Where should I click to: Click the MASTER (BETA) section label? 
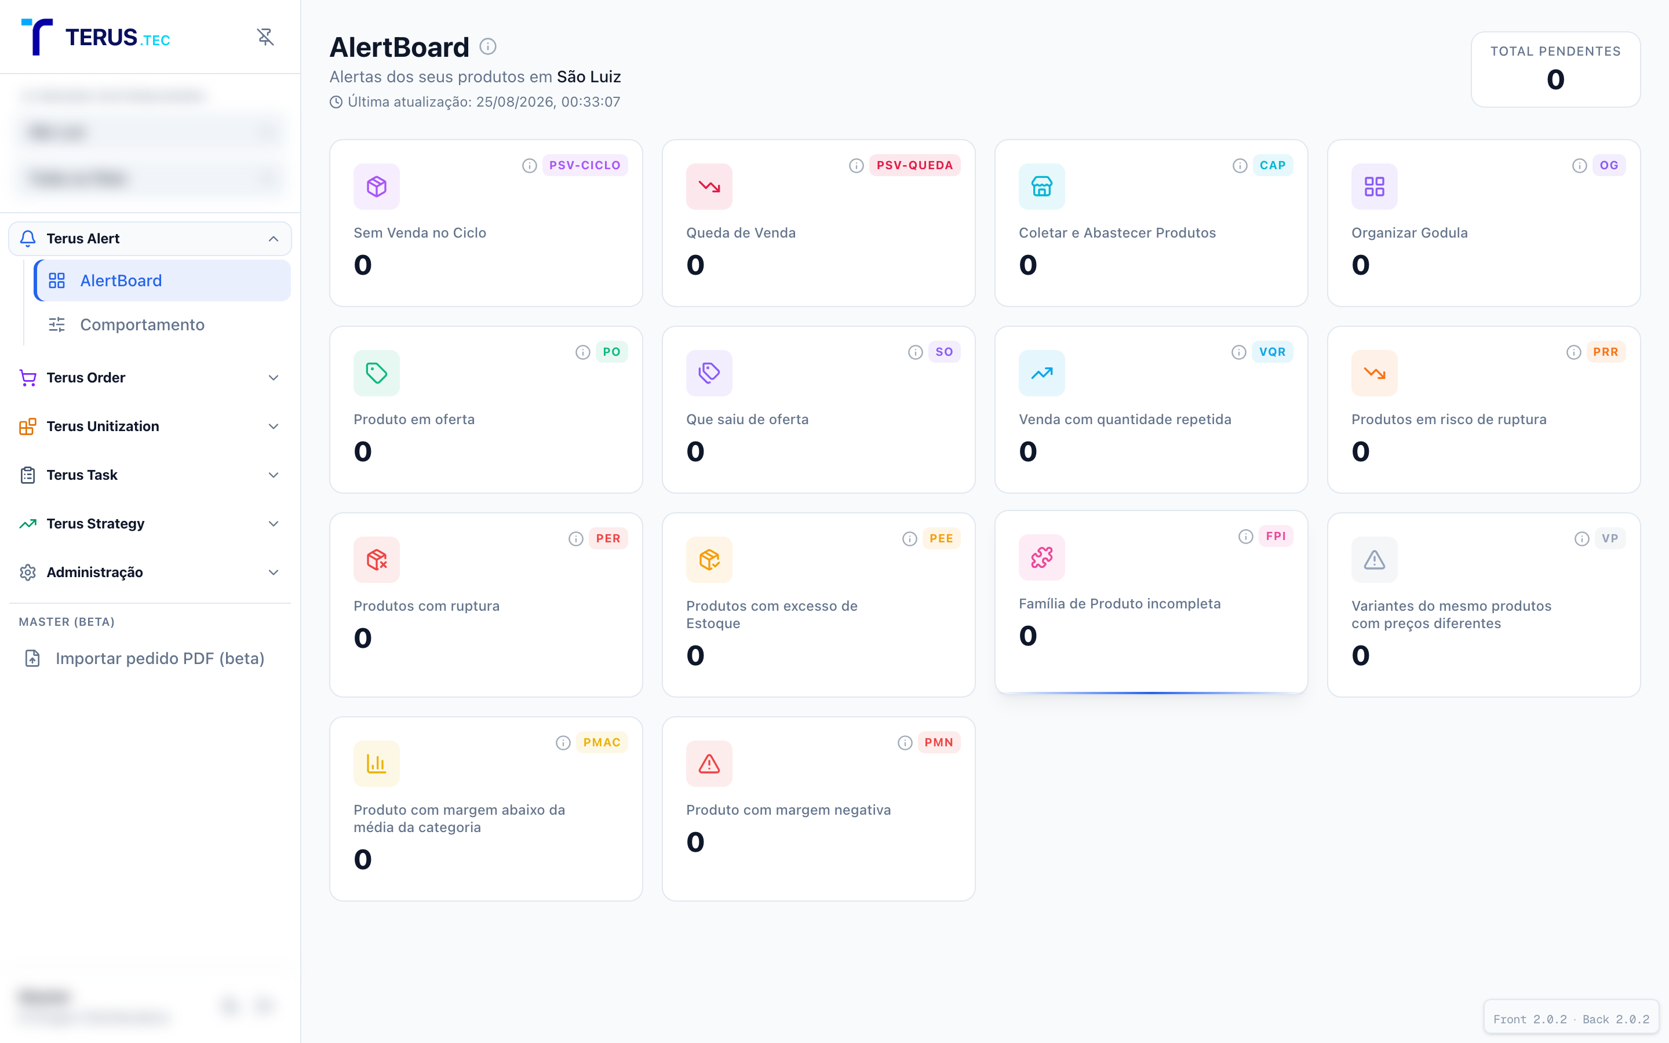(x=67, y=622)
